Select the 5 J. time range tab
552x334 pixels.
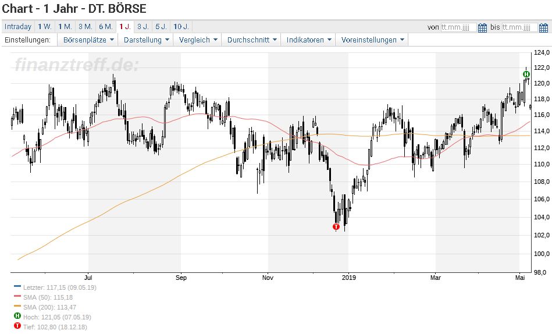coord(161,27)
